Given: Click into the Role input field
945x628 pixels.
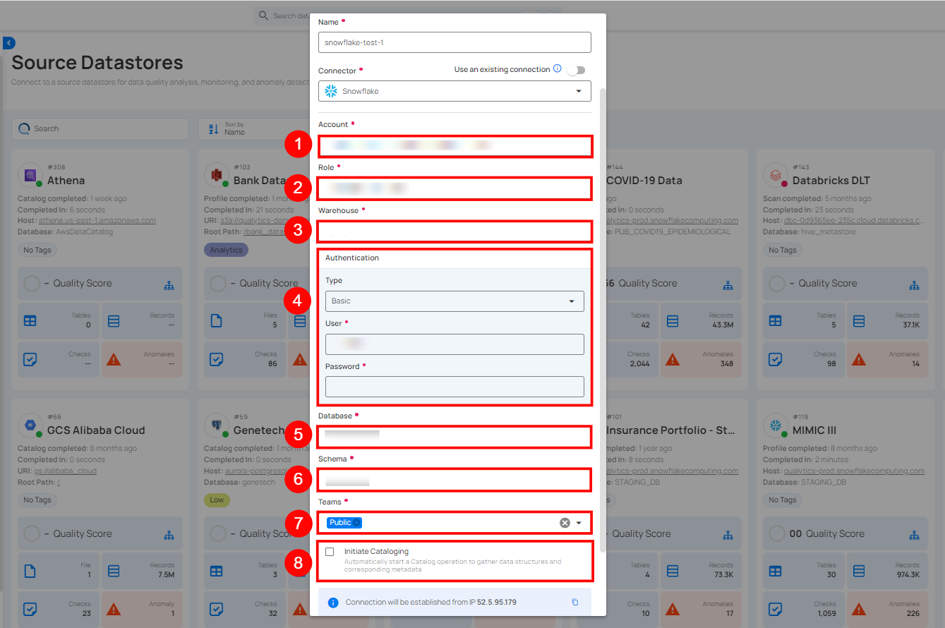Looking at the screenshot, I should (x=455, y=188).
